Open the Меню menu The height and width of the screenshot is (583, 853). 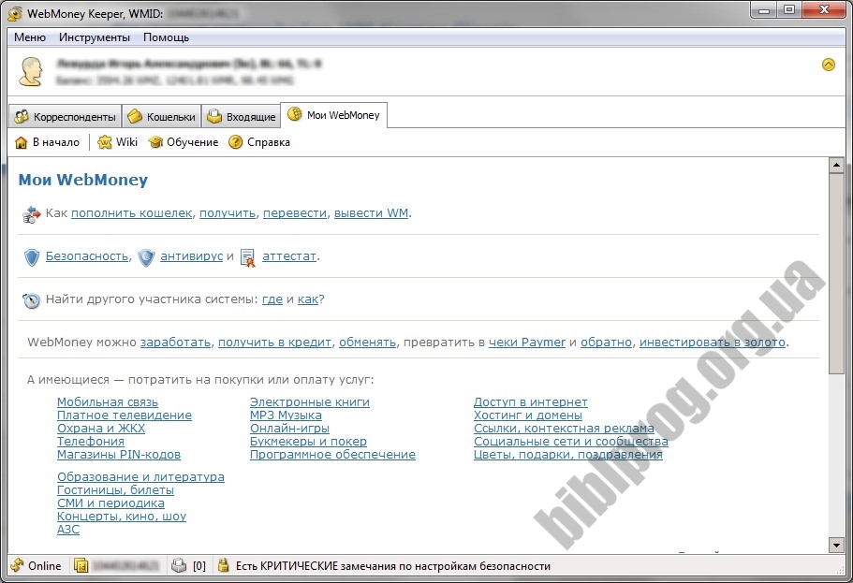pos(30,37)
